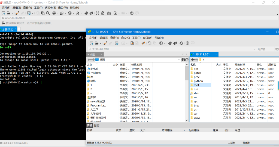The image size is (279, 147).
Task: Click the transfer direction arrows icon in Xftp
Action: pos(144,43)
